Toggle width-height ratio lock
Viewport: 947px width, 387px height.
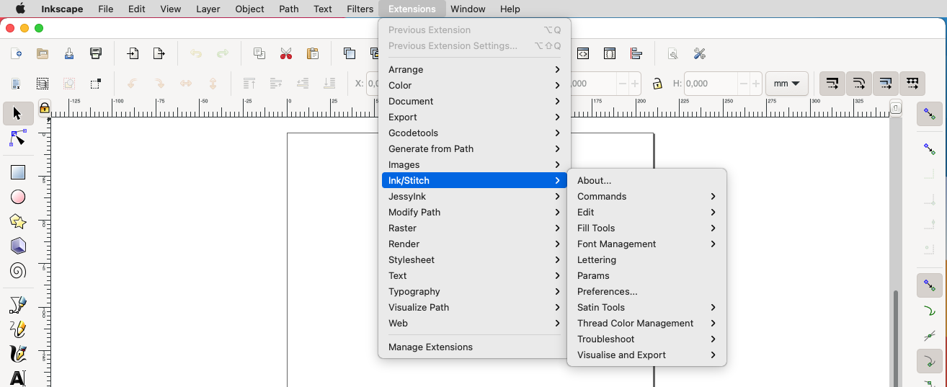pos(657,84)
